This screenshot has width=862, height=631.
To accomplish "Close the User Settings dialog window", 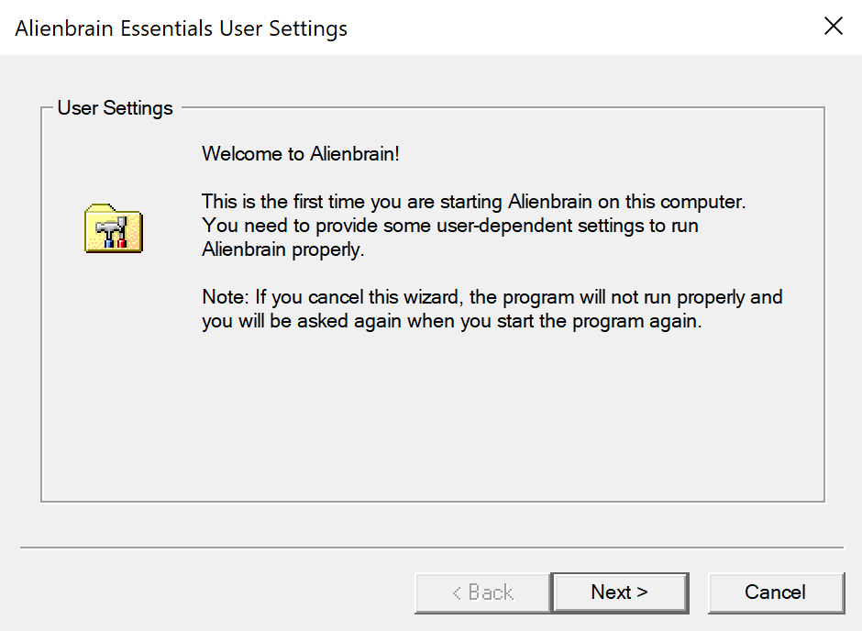I will (x=833, y=27).
